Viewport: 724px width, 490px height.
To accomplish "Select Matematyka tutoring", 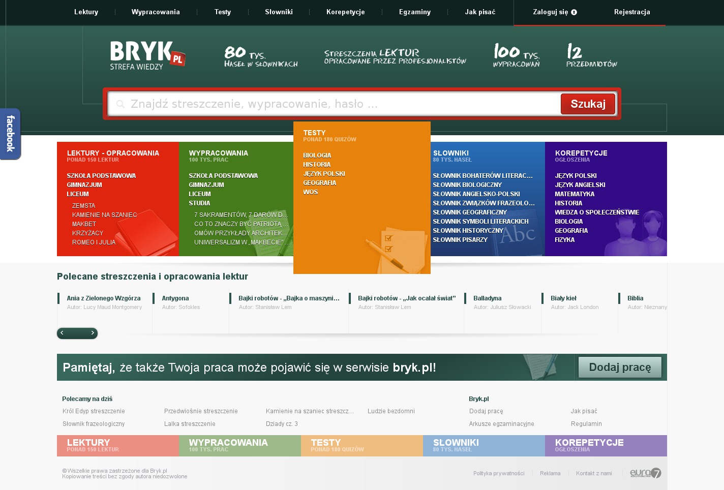I will tap(575, 194).
